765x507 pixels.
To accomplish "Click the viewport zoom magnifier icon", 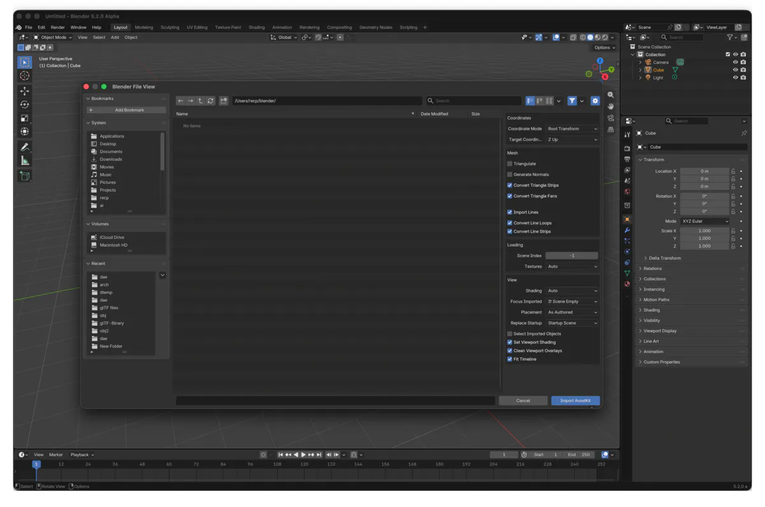I will pyautogui.click(x=611, y=94).
